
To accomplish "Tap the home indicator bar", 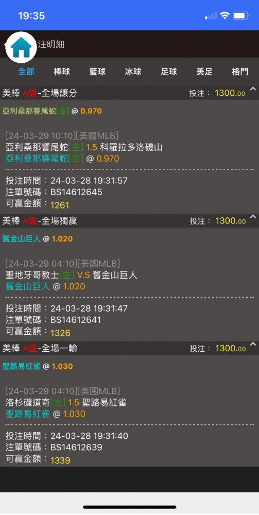I will click(130, 507).
